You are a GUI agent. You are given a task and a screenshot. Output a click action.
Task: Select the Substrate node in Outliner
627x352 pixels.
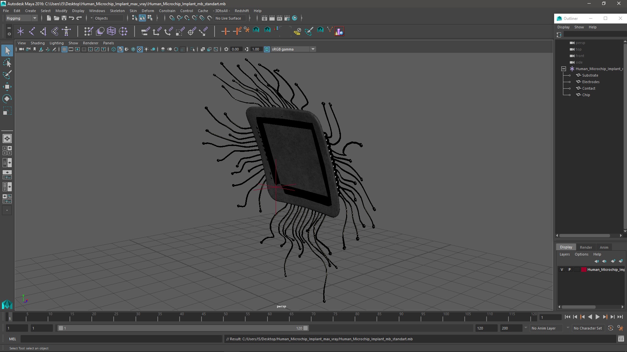tap(590, 75)
